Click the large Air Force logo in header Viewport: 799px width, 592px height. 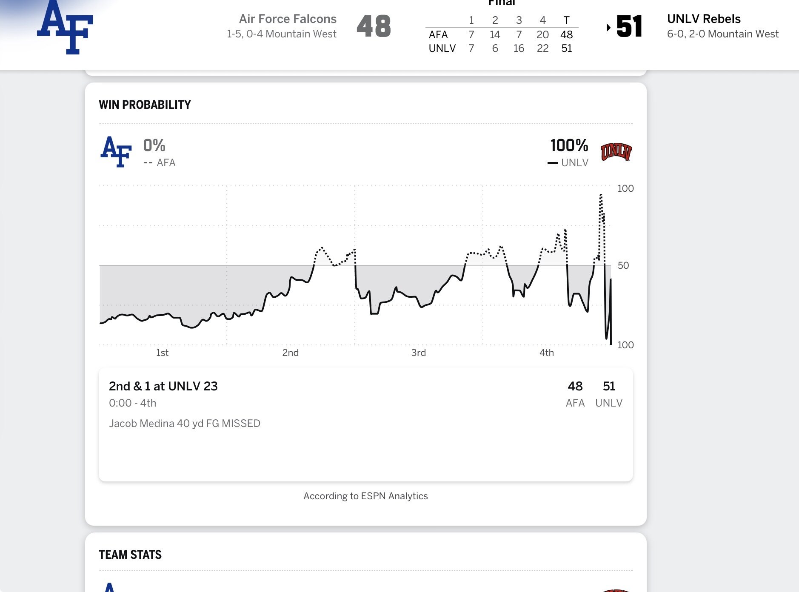point(65,28)
